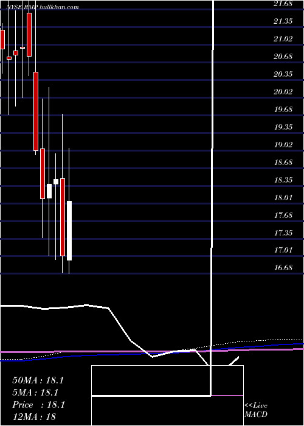Select the 12MA : 18 legend entry
Viewport: 304px width, 426px height.
click(34, 417)
